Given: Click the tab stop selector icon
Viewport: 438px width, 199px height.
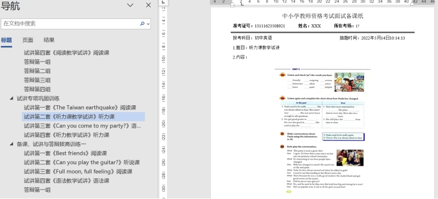Looking at the screenshot, I should (x=163, y=2).
